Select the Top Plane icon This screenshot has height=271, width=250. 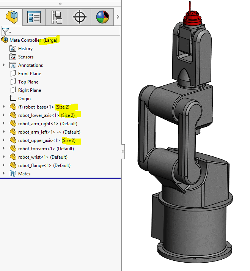[x=13, y=82]
